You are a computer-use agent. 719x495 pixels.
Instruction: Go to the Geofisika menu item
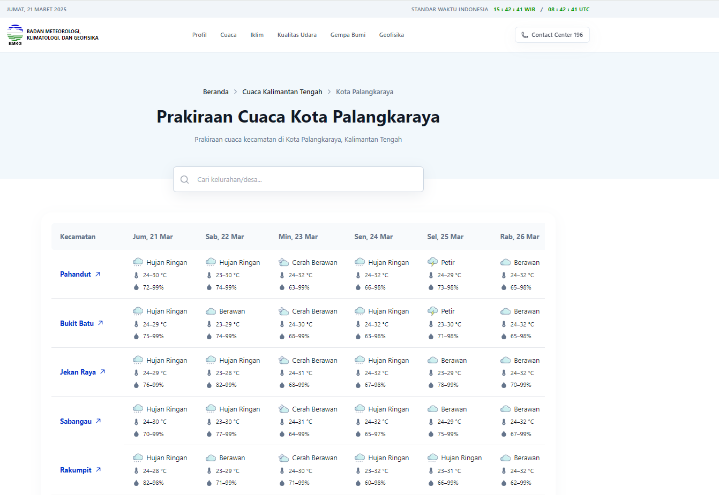pyautogui.click(x=391, y=35)
